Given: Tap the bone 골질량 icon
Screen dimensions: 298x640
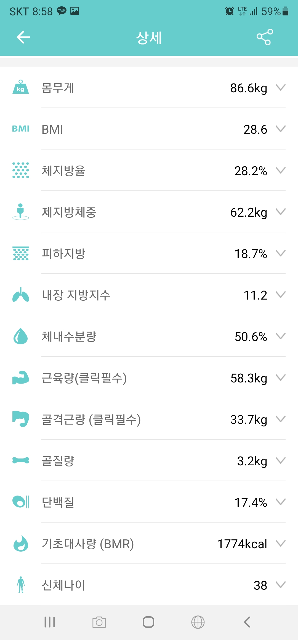Looking at the screenshot, I should 21,460.
